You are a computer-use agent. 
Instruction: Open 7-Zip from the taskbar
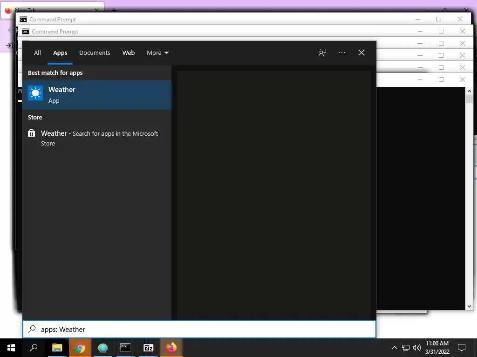(149, 348)
